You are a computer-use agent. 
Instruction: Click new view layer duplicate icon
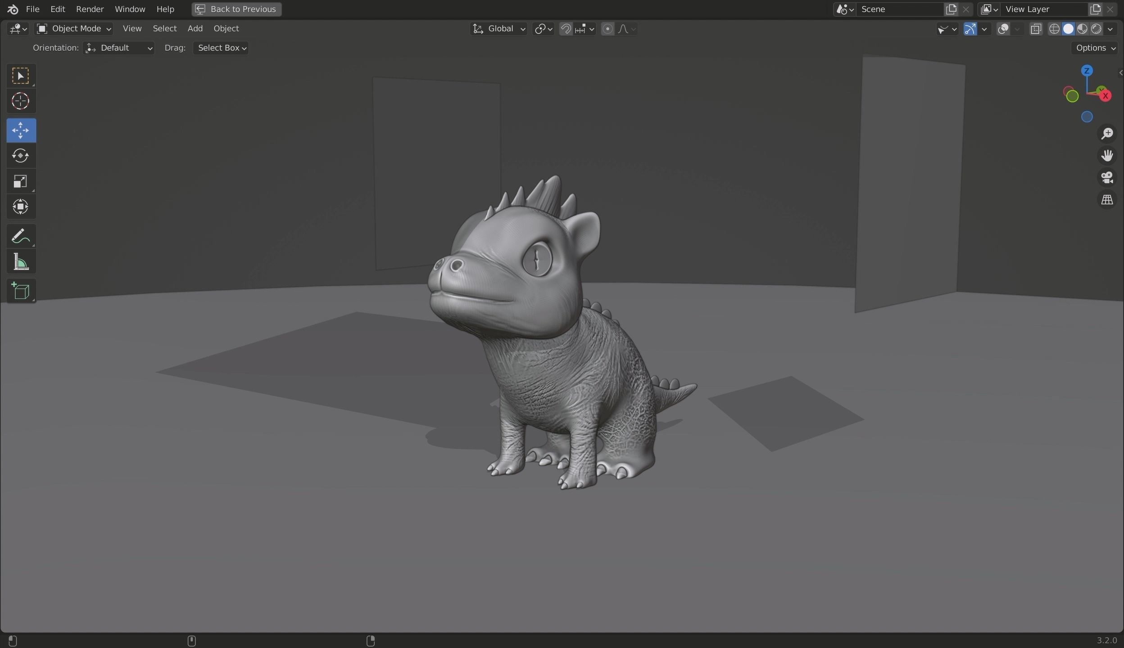[x=1095, y=9]
